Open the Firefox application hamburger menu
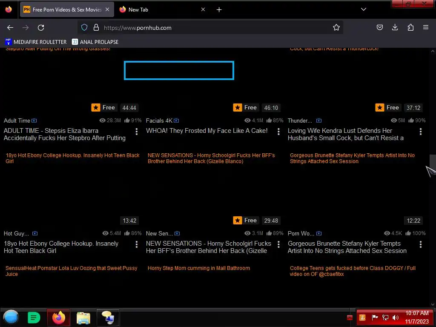This screenshot has width=436, height=327. point(426,27)
